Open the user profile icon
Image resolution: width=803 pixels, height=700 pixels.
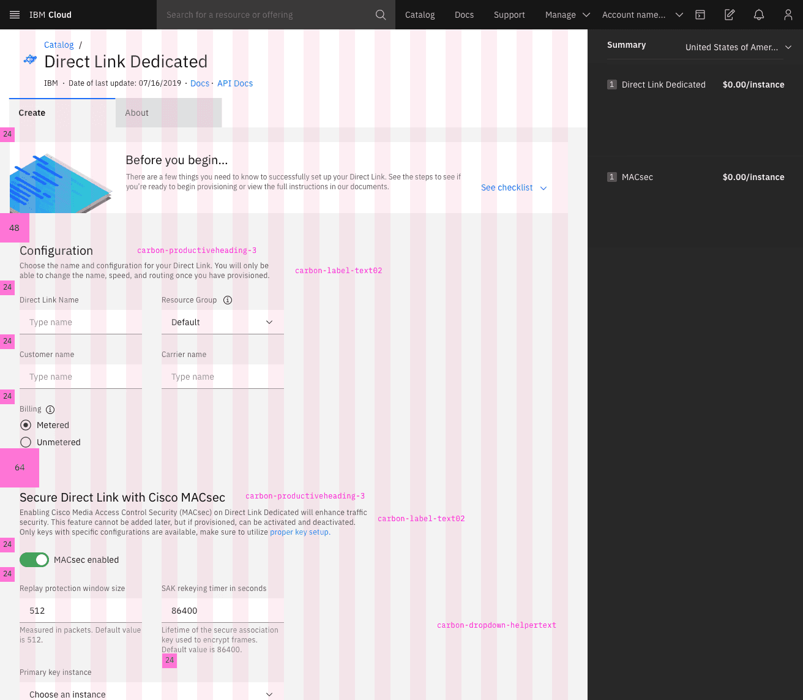tap(788, 15)
